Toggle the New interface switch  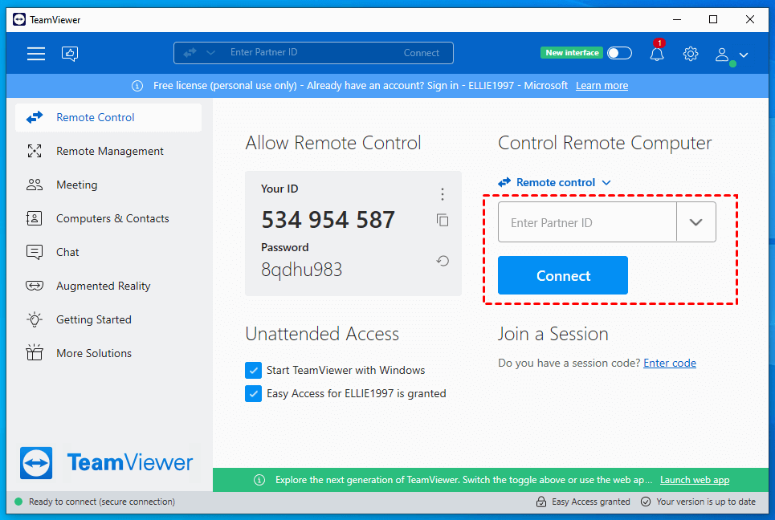[x=619, y=53]
